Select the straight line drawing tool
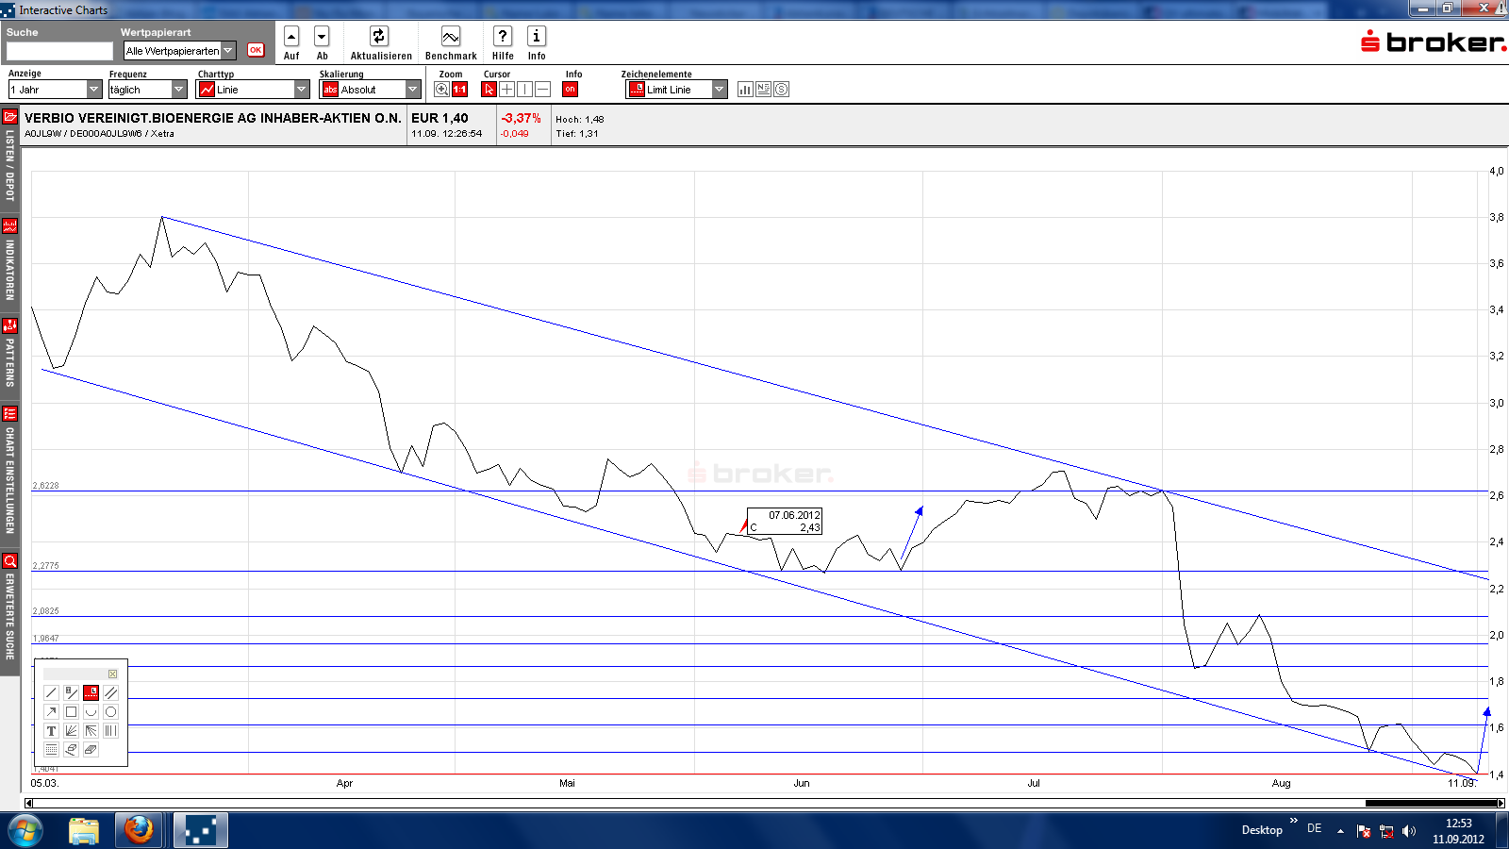Screen dimensions: 1509x849 (x=52, y=693)
